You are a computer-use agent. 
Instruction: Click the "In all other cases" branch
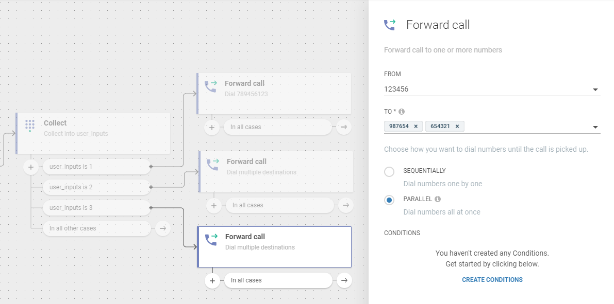(96, 228)
